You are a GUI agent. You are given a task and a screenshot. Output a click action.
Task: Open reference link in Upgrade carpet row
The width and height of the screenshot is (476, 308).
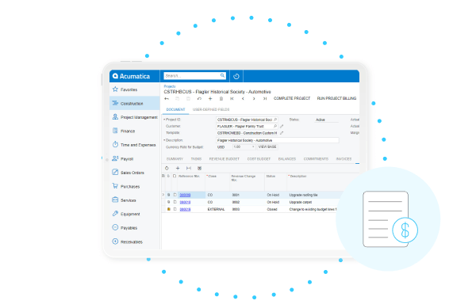tap(185, 202)
